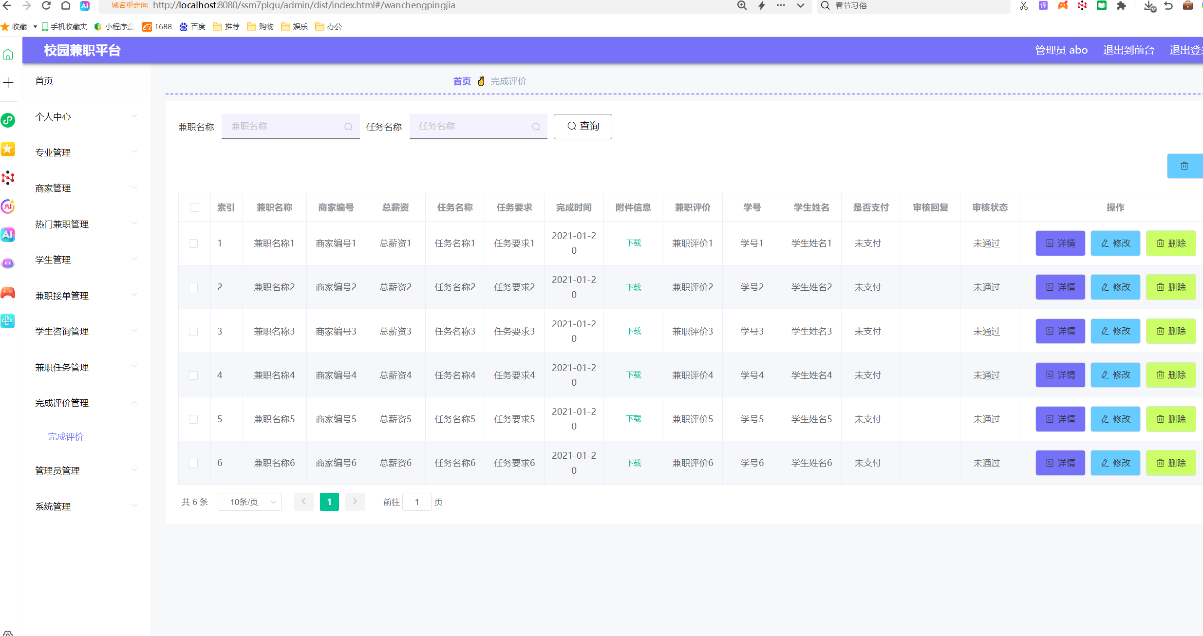
Task: Click the plus icon in left sidebar
Action: click(x=8, y=83)
